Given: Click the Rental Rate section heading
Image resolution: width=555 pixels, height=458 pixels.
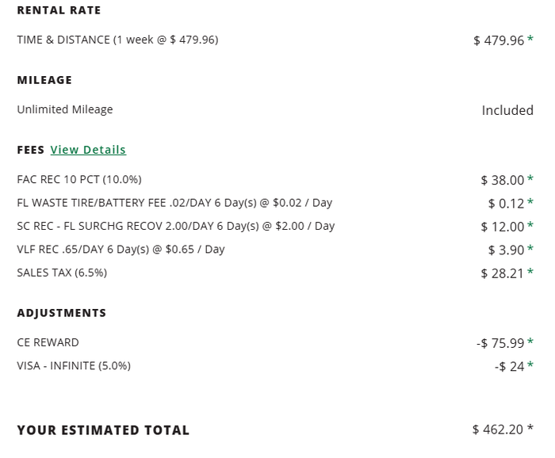Looking at the screenshot, I should coord(59,10).
